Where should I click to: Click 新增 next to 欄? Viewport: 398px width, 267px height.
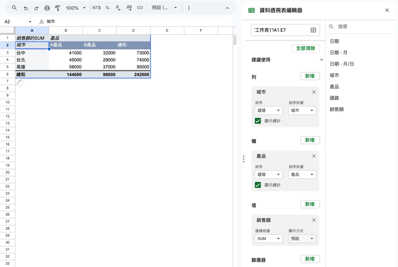click(x=310, y=140)
